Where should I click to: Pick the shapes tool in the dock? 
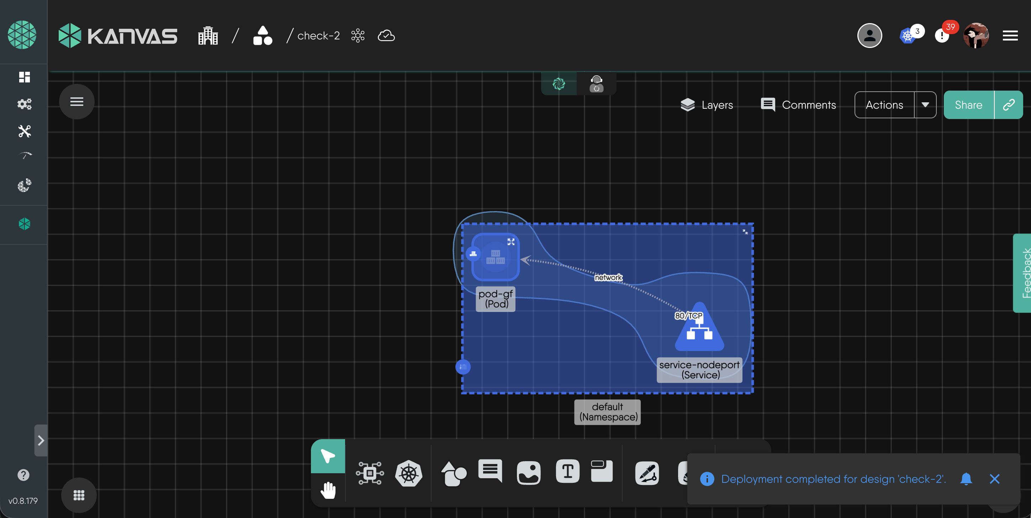tap(454, 474)
